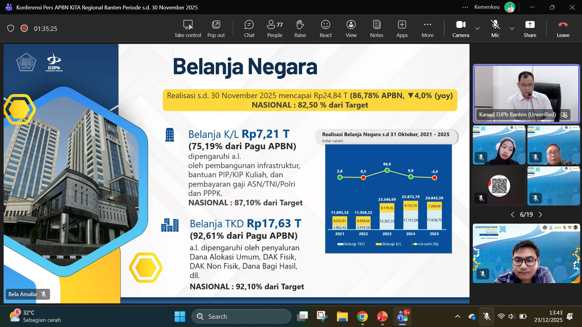Screen dimensions: 582x327
Task: Click the muted mic indicator on Bela Amalia's label
Action: [43, 294]
